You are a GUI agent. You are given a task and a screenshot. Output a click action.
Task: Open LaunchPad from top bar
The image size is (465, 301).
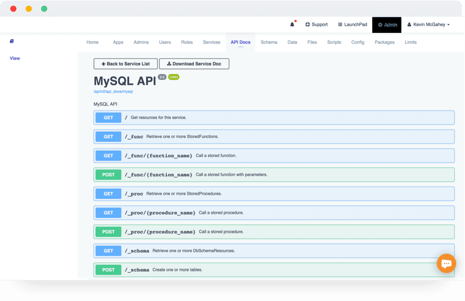pyautogui.click(x=352, y=25)
